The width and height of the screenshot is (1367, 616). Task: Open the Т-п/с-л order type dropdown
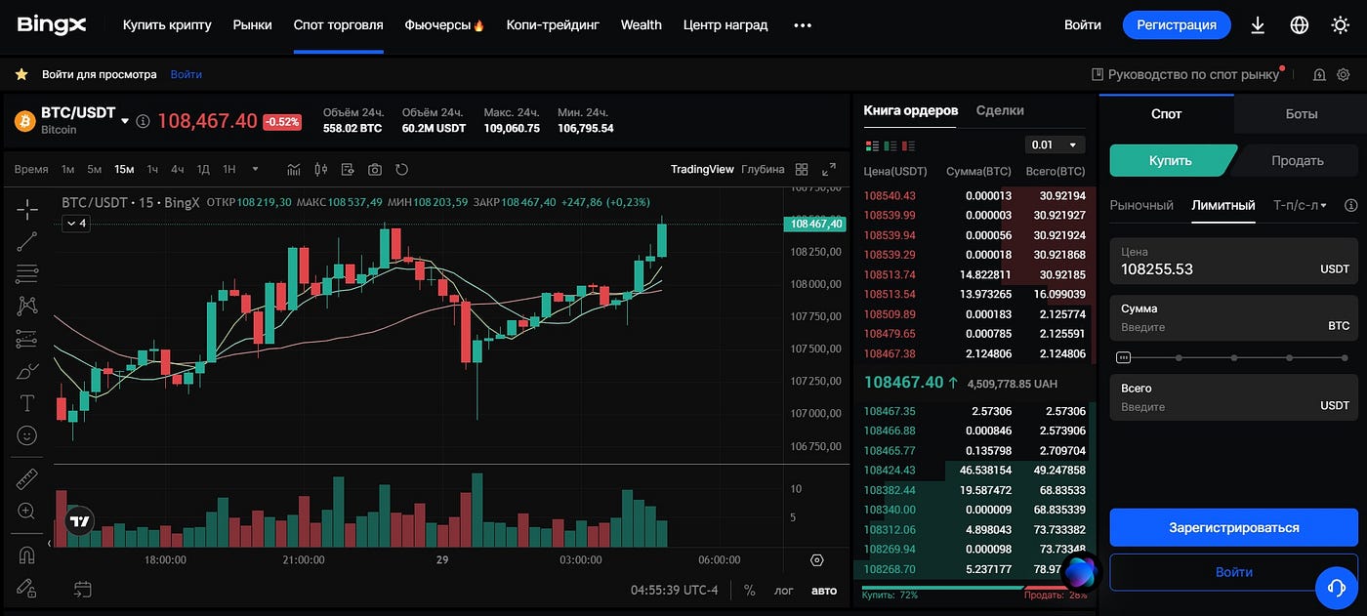click(x=1301, y=205)
